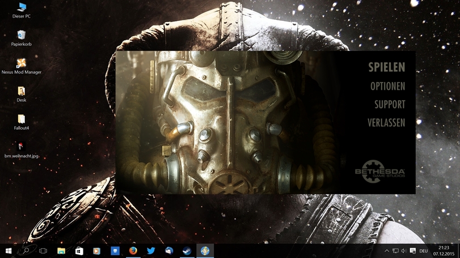Screen dimensions: 460x258
Task: Switch to Firefox on the taskbar
Action: (133, 251)
